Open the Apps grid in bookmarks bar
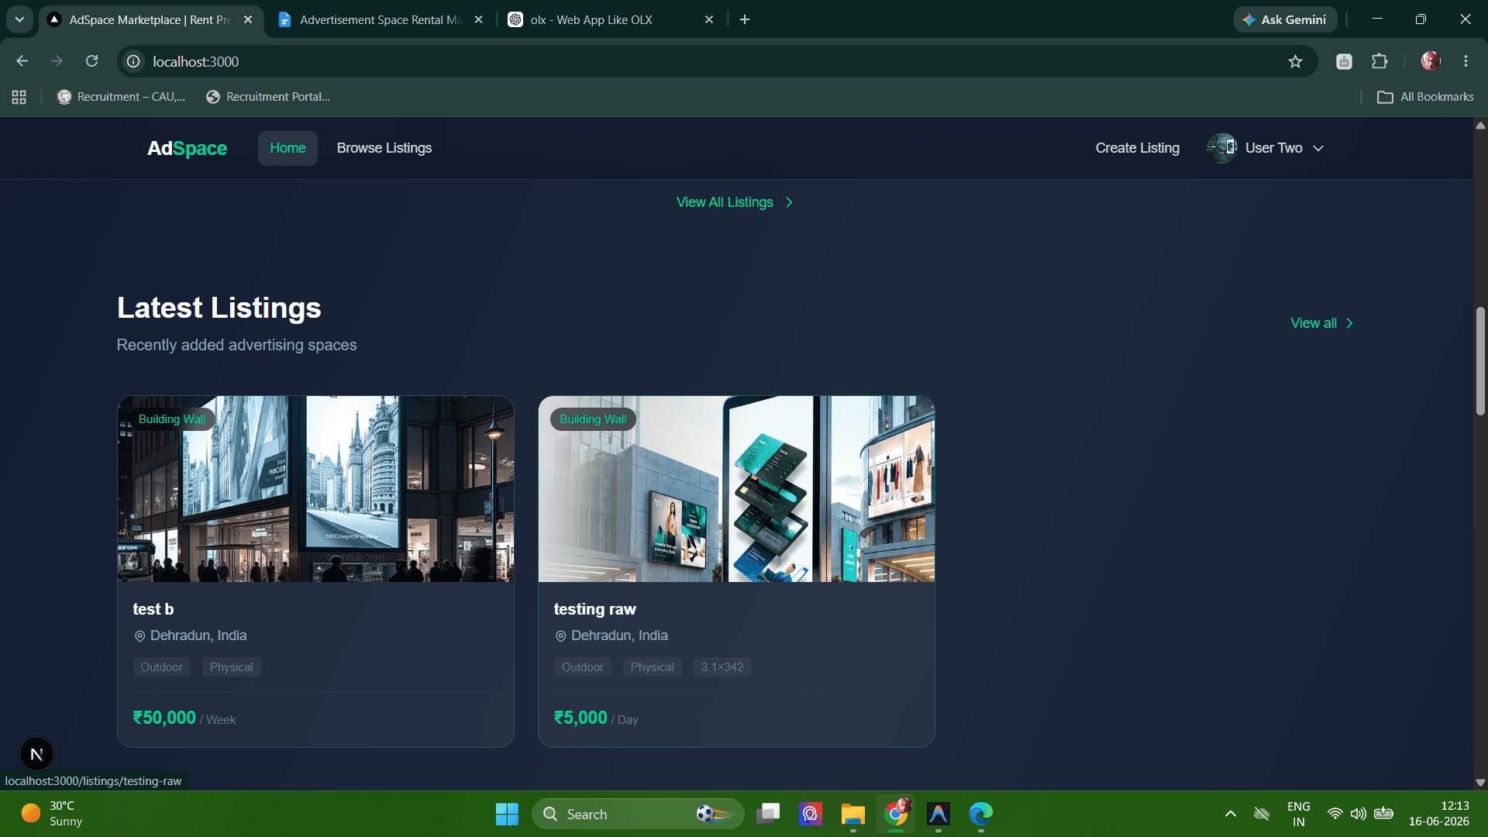The width and height of the screenshot is (1488, 837). [19, 97]
